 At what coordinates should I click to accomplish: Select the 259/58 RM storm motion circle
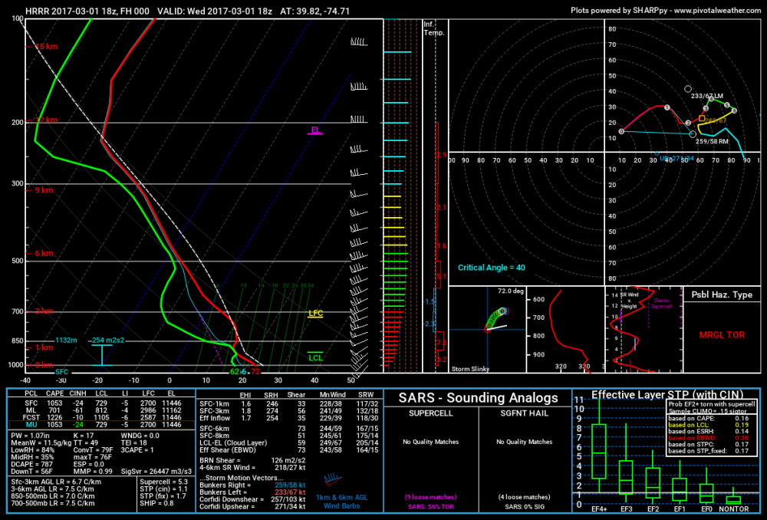click(693, 134)
